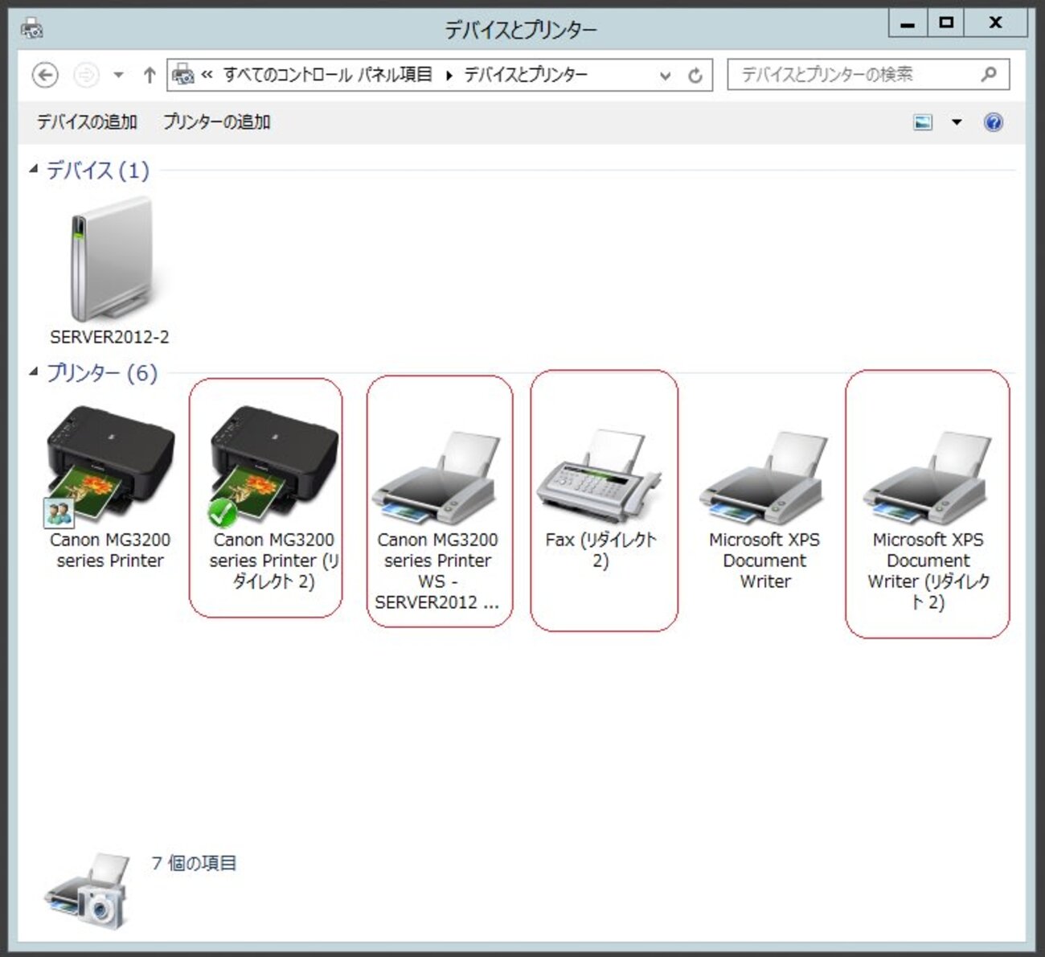Collapse the プリンター (6) group
This screenshot has height=957, width=1045.
tap(33, 372)
